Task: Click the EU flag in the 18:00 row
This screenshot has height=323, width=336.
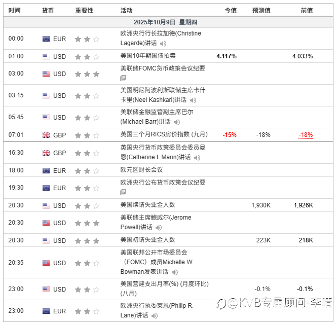Action: [x=46, y=170]
